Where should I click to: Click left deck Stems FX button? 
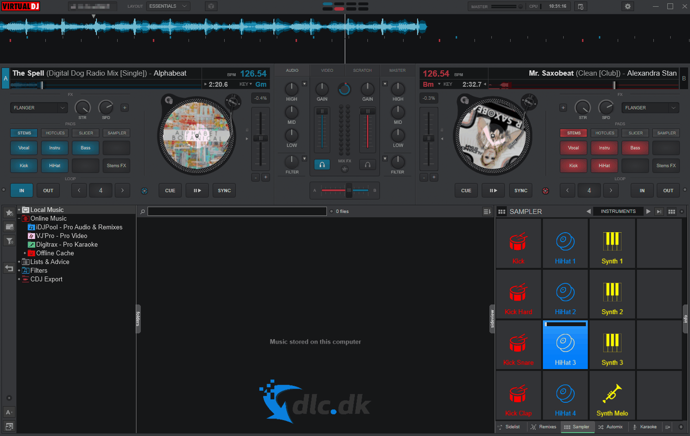116,166
